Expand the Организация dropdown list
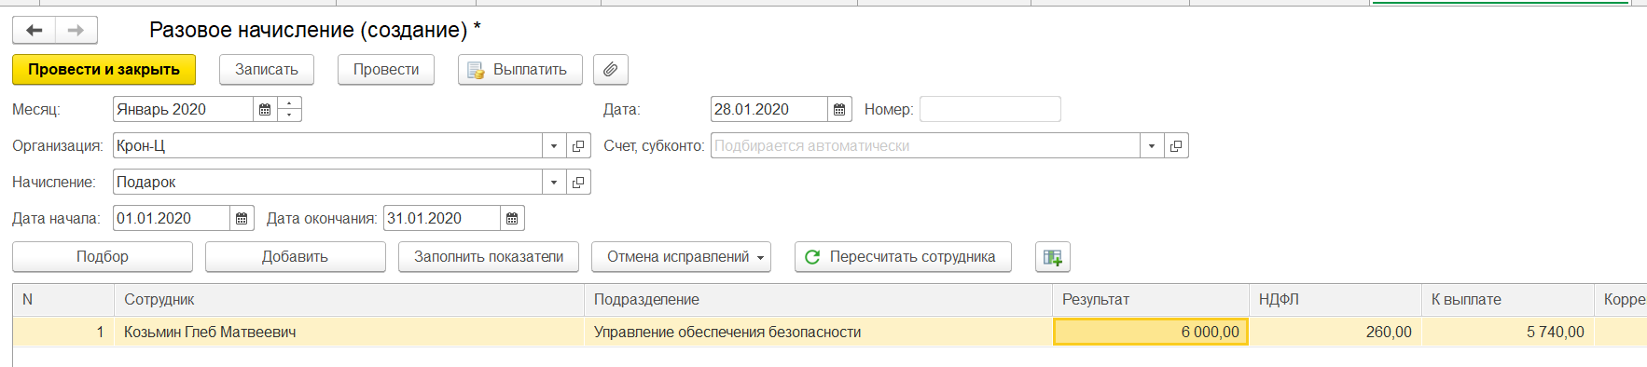1647x367 pixels. [554, 146]
